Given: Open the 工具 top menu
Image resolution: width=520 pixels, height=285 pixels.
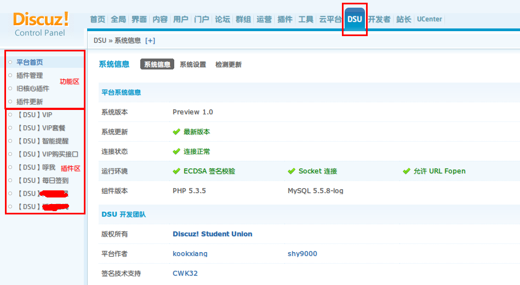Looking at the screenshot, I should (x=306, y=19).
